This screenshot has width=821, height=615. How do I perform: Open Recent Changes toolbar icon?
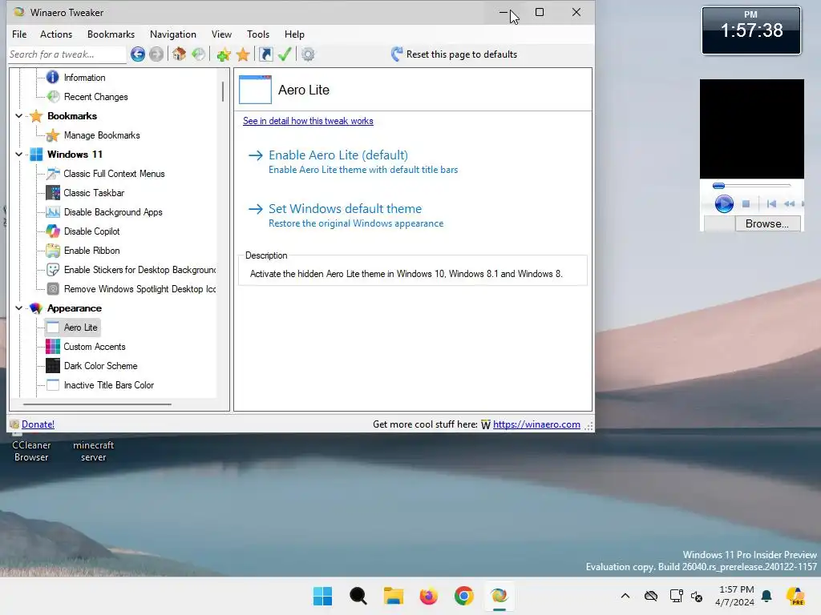[x=199, y=54]
